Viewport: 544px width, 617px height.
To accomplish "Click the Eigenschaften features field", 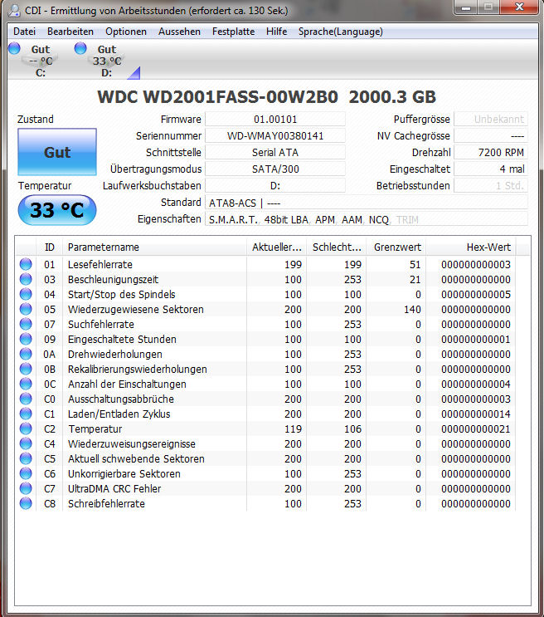I will click(367, 219).
